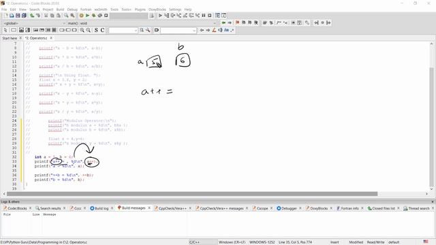Open the C/C++ highlight mode selector
Image resolution: width=436 pixels, height=245 pixels.
pyautogui.click(x=203, y=242)
